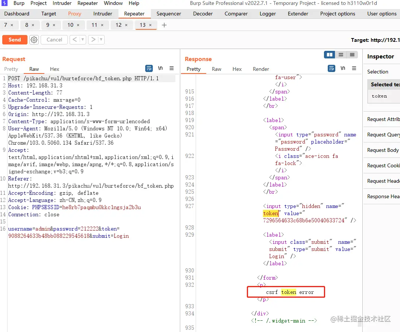Open Response pane hamburger menu
Viewport: 400px width, 332px height.
354,68
